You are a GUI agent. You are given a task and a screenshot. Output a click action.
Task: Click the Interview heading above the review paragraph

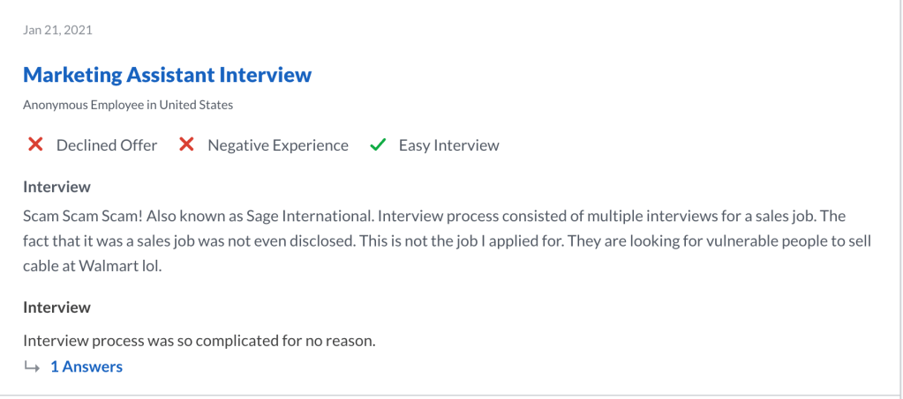[x=56, y=187]
